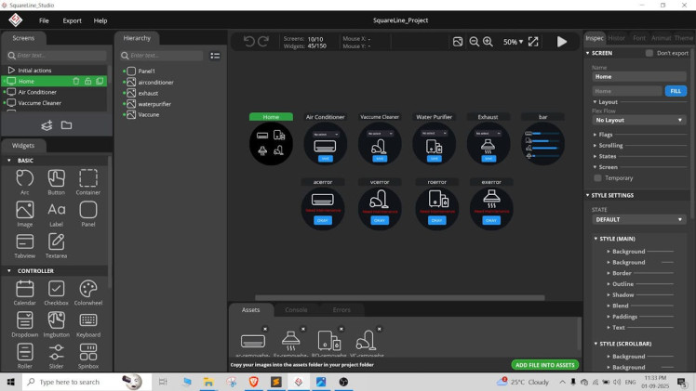Toggle the Don't export checkbox

(649, 53)
